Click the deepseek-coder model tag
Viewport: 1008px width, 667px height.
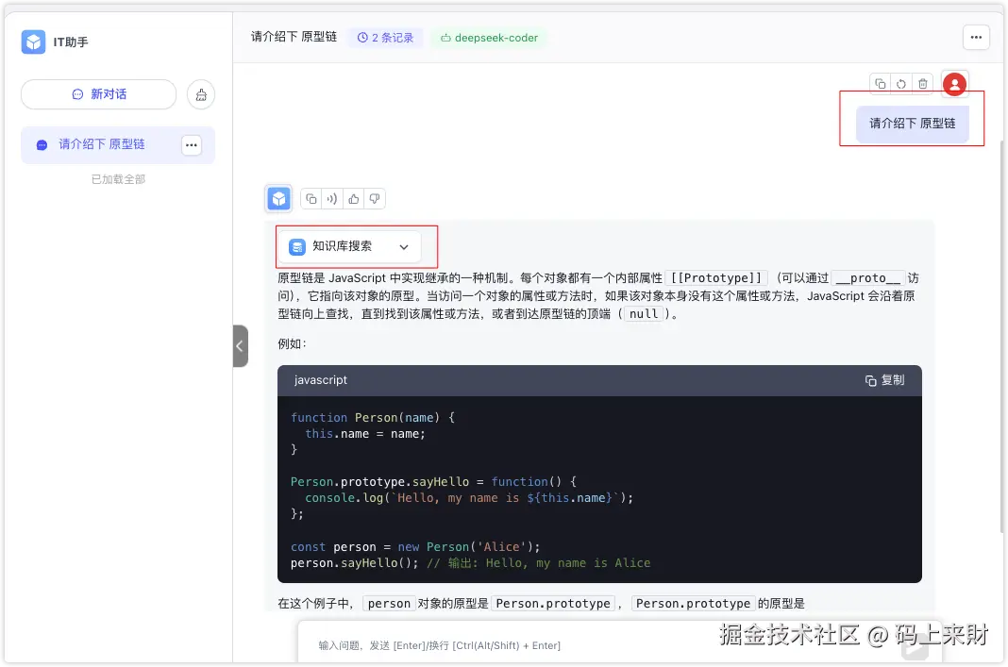[x=489, y=38]
